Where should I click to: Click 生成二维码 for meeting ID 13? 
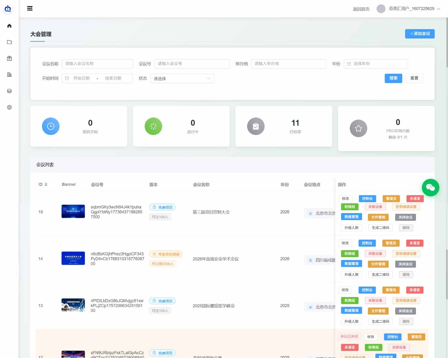[x=381, y=322]
